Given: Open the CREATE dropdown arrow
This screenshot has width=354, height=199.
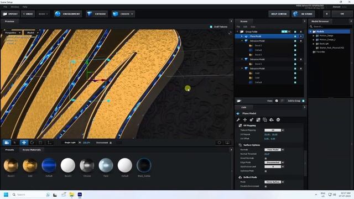Looking at the screenshot, I should coord(132,14).
